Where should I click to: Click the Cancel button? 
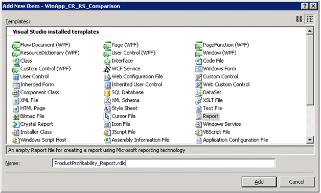(297, 182)
